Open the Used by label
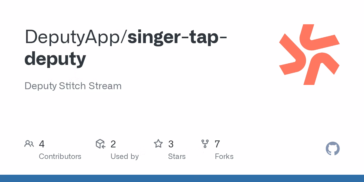Viewport: 364px width, 182px height. [124, 157]
